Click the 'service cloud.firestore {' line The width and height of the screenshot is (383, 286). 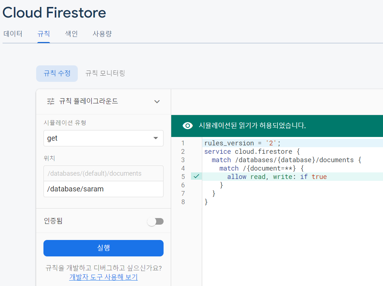pyautogui.click(x=252, y=152)
